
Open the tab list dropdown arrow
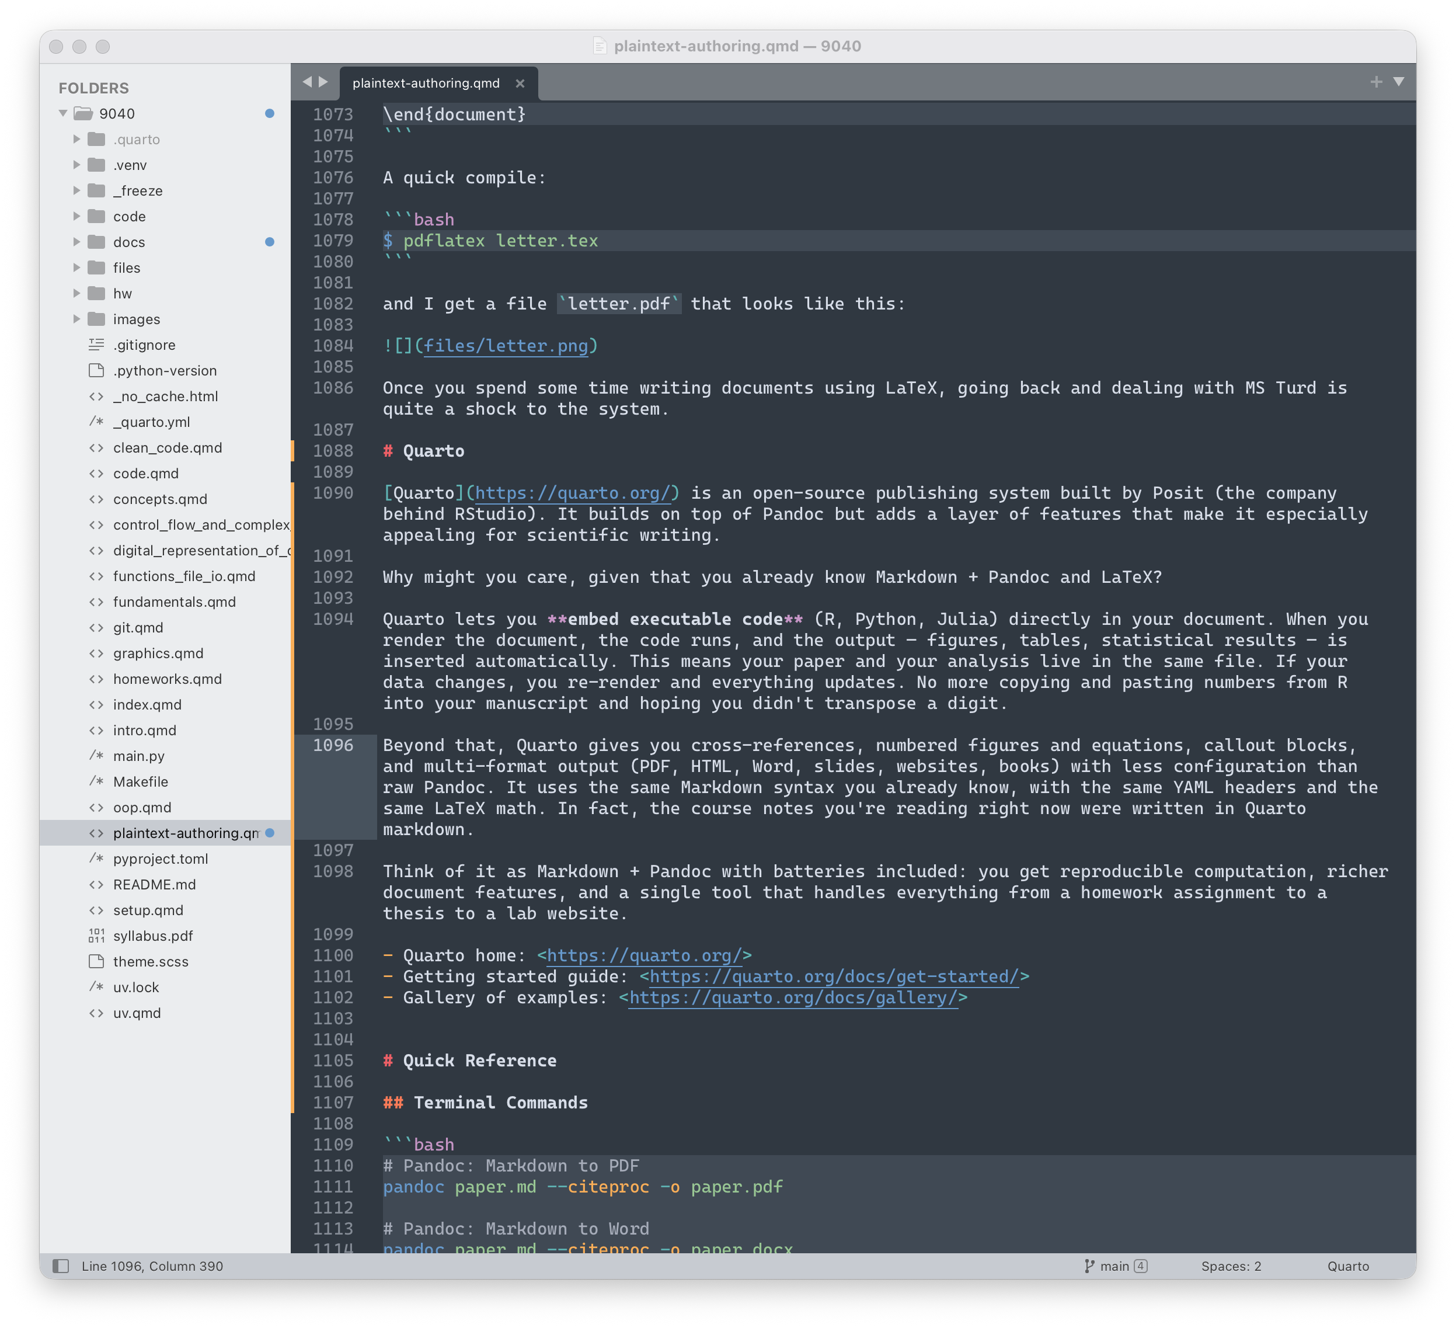tap(1399, 82)
